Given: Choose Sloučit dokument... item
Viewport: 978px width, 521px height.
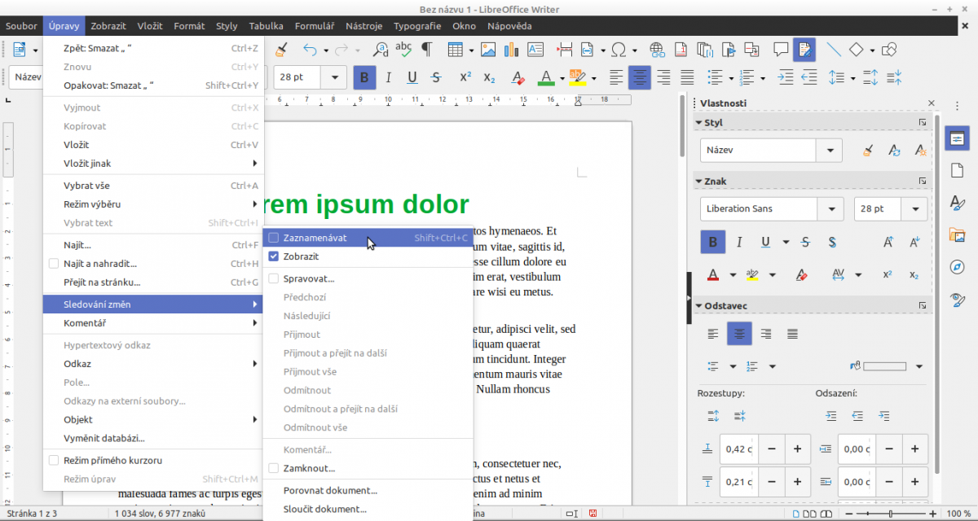Looking at the screenshot, I should [x=368, y=509].
